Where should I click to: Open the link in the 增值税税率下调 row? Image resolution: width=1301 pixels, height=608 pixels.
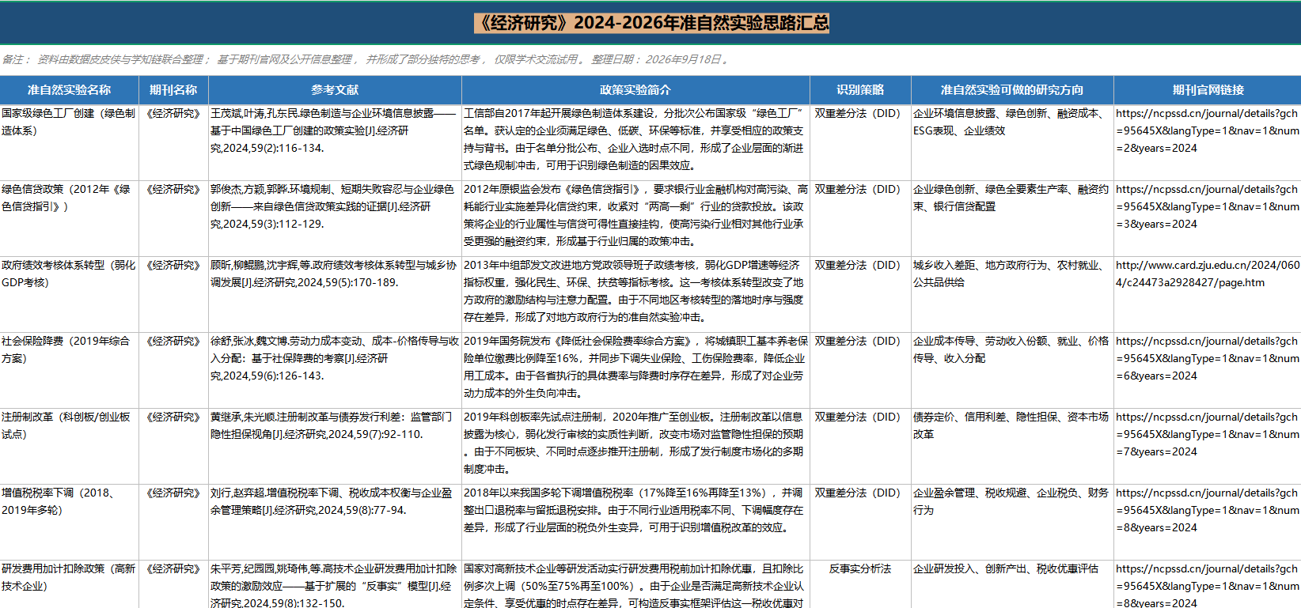click(x=1208, y=510)
